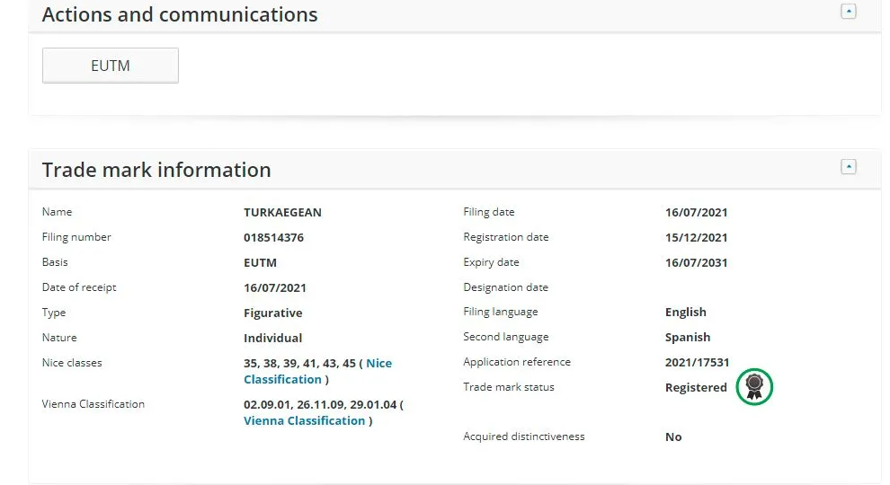The width and height of the screenshot is (890, 485).
Task: Select filing number 018514376
Action: pos(273,238)
